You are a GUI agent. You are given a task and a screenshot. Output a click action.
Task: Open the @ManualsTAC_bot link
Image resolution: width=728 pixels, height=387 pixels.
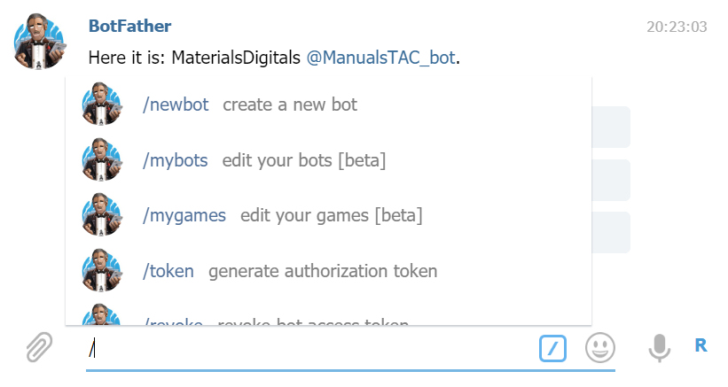(380, 58)
